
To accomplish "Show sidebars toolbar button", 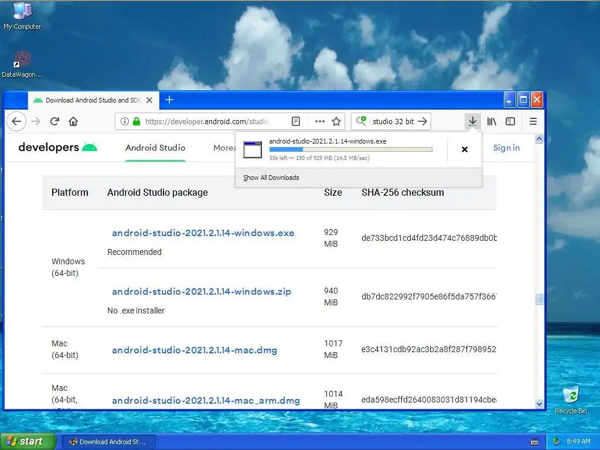I will tap(510, 122).
